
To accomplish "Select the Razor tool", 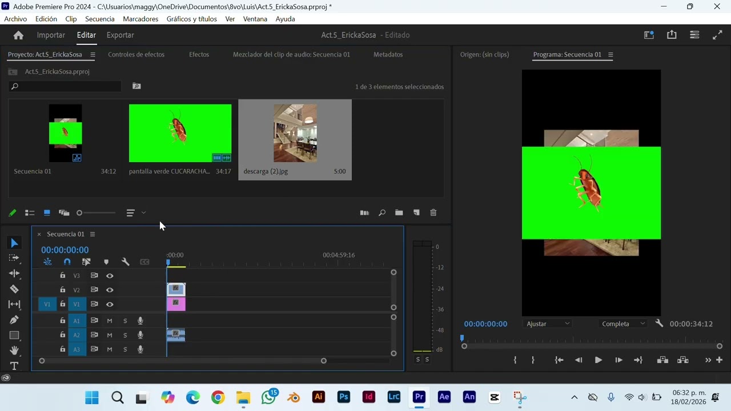I will [14, 289].
